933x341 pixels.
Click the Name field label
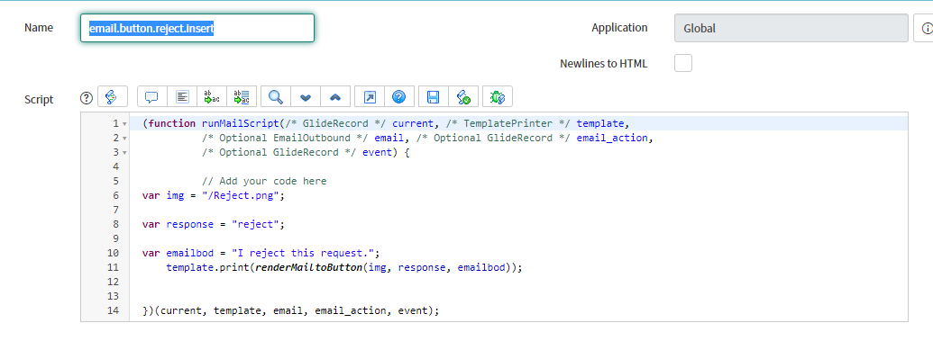(39, 28)
